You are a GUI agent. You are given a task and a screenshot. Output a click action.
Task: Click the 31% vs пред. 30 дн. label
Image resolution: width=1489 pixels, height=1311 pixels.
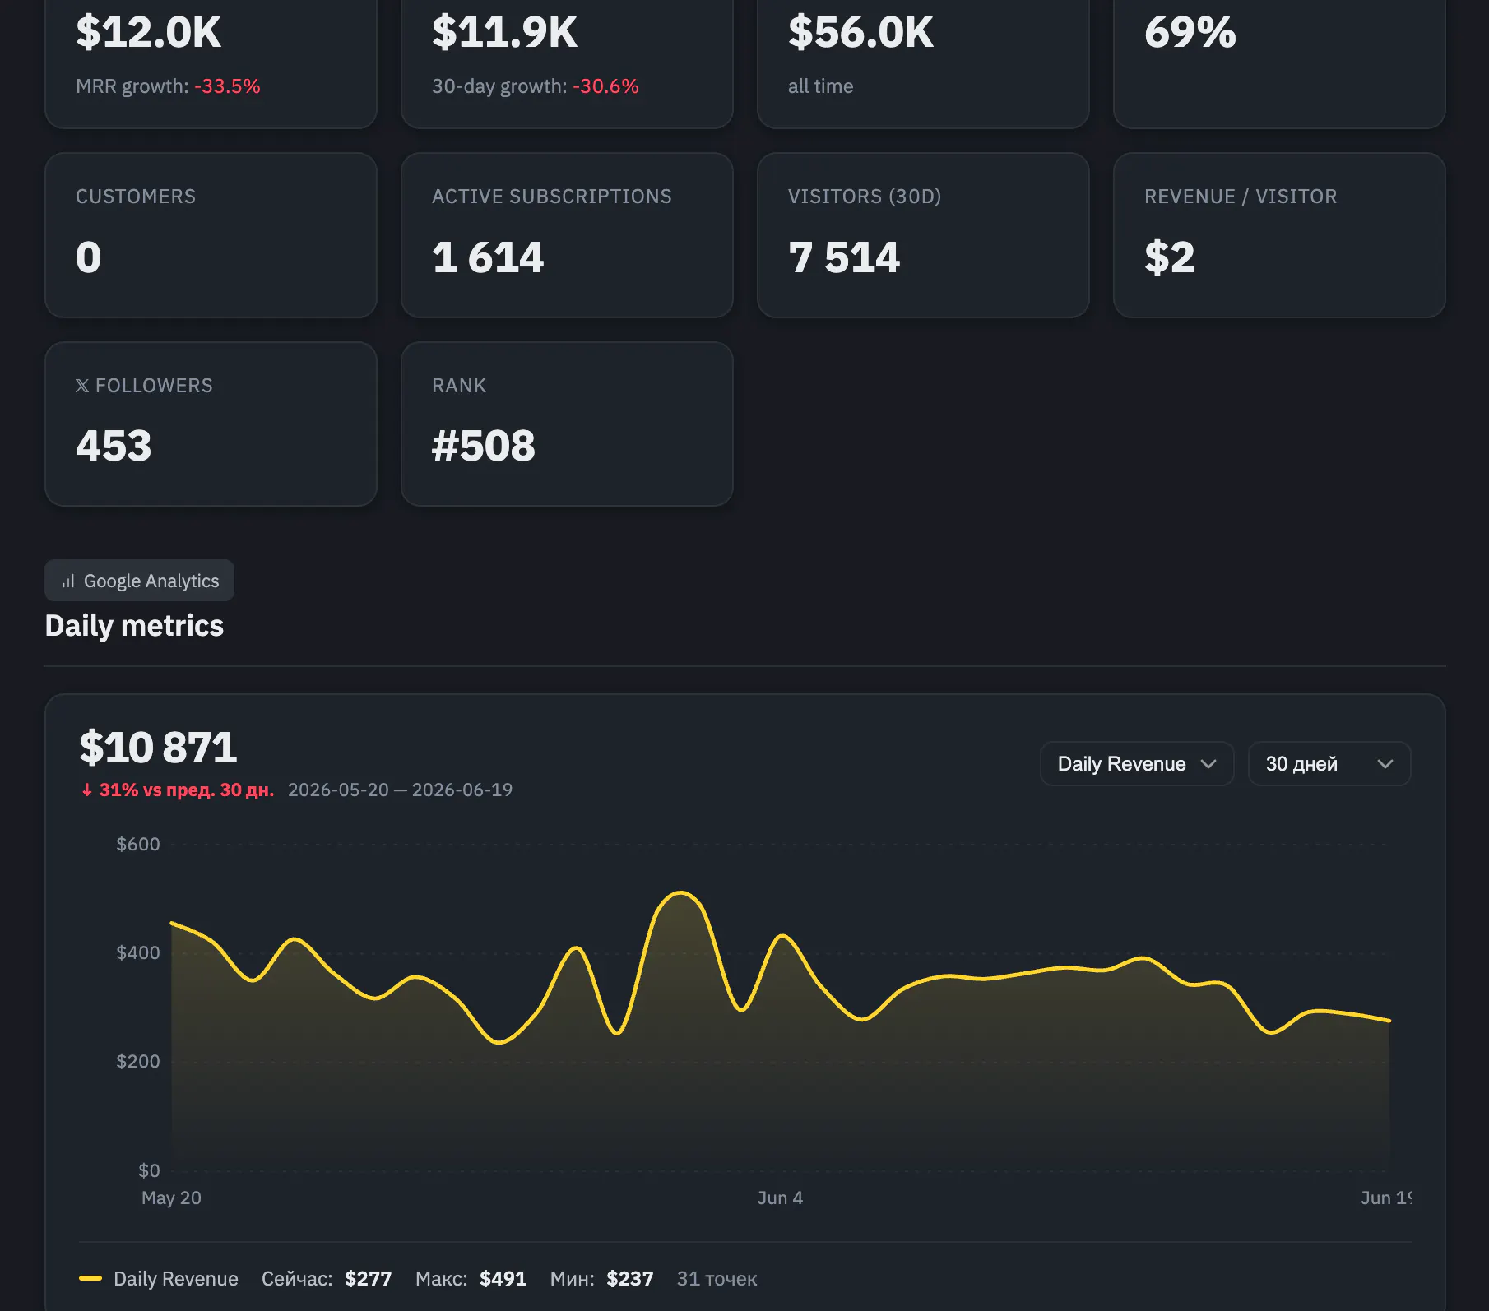click(x=186, y=790)
